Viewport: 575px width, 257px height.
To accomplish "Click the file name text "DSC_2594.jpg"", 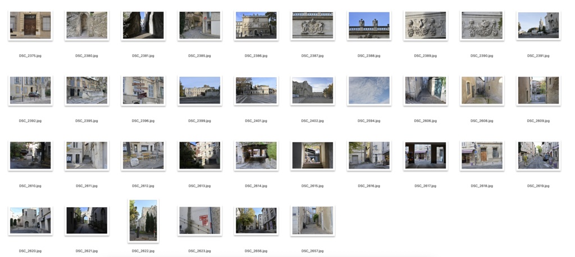I will (369, 120).
